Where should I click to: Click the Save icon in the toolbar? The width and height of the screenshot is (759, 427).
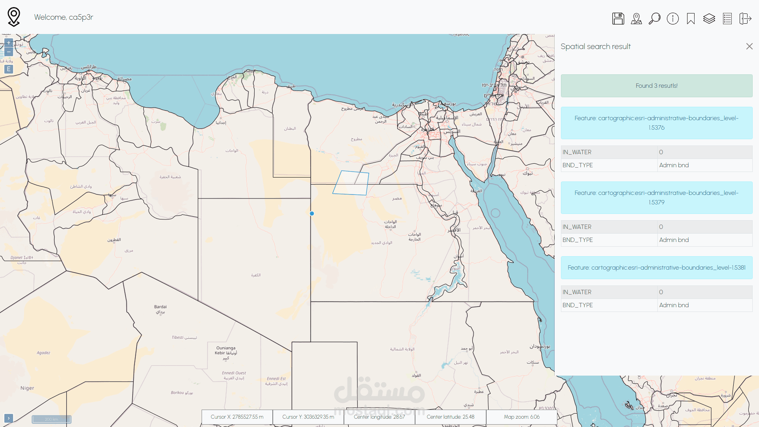618,18
